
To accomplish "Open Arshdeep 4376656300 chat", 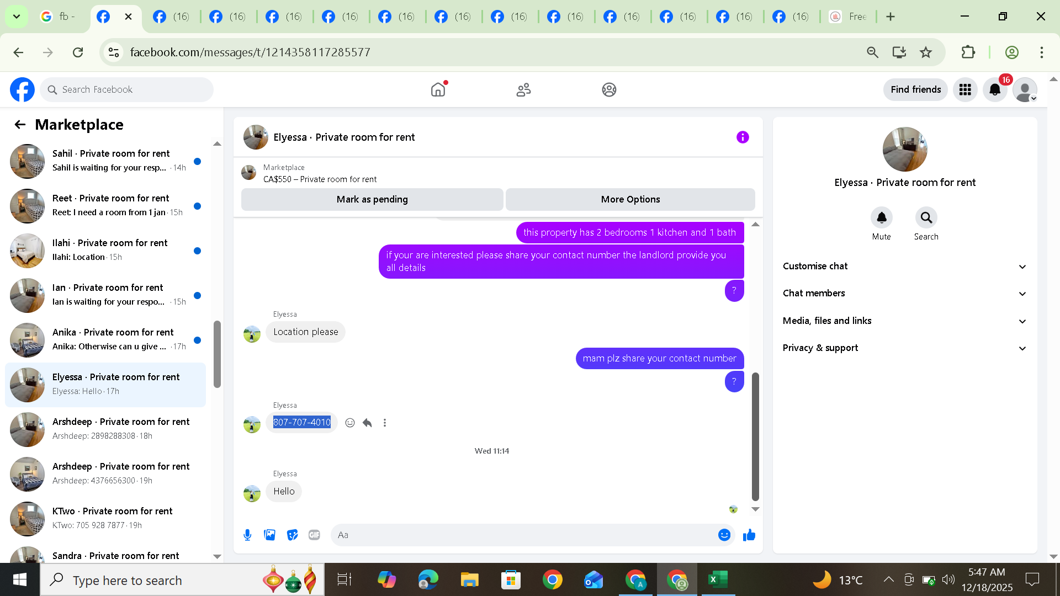I will [105, 474].
